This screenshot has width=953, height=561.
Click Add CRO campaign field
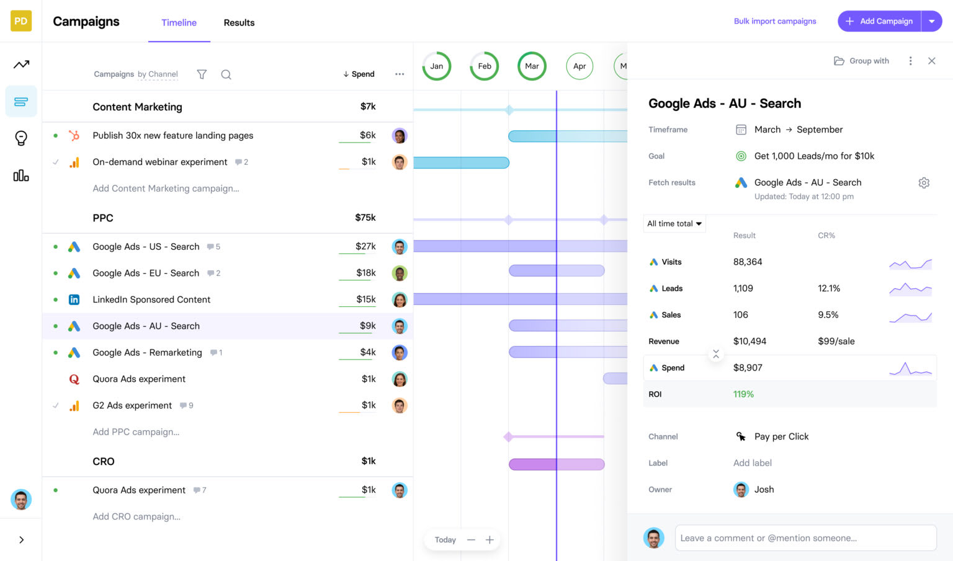pyautogui.click(x=136, y=517)
